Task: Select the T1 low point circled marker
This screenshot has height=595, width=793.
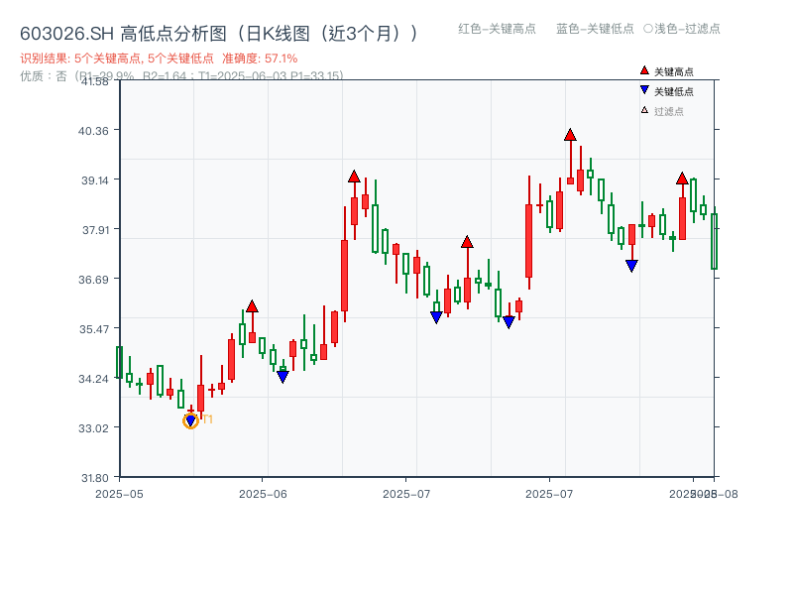Action: click(x=189, y=421)
